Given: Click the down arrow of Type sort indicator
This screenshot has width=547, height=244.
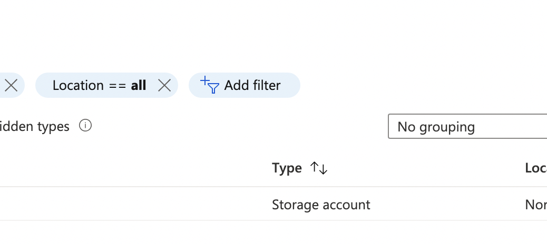Looking at the screenshot, I should tap(324, 169).
